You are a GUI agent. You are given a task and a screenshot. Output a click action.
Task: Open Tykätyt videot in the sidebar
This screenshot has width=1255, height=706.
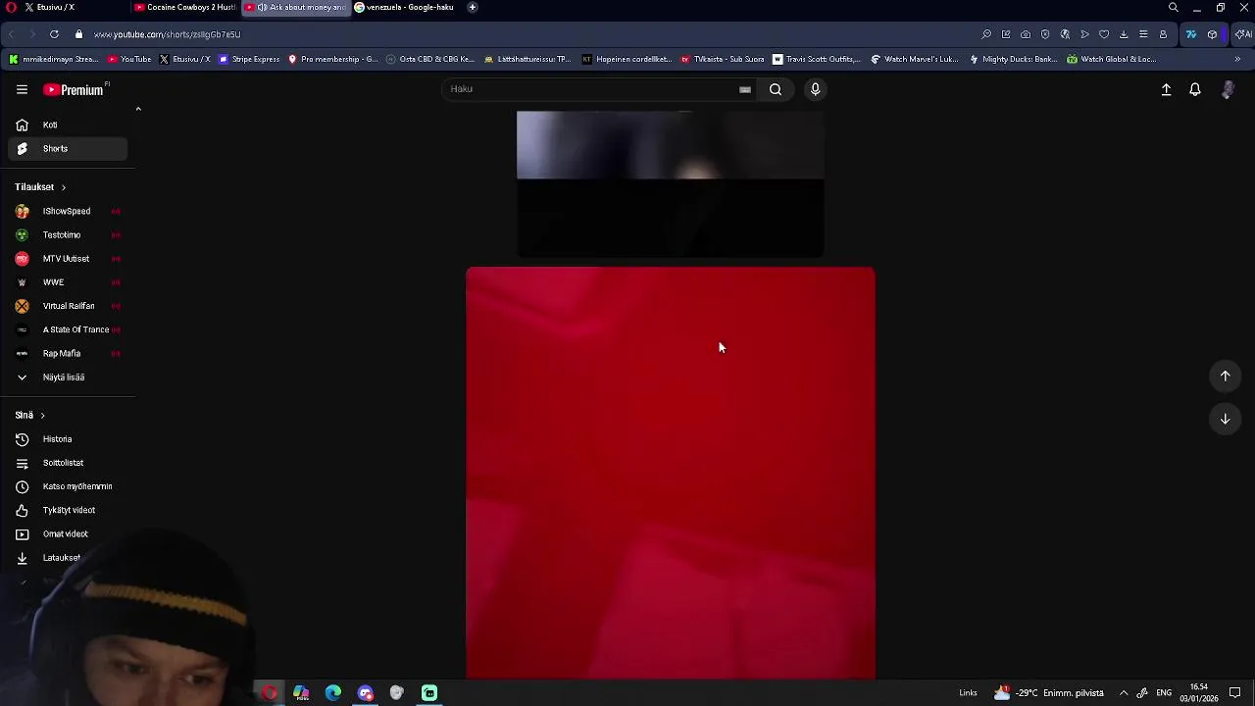68,510
